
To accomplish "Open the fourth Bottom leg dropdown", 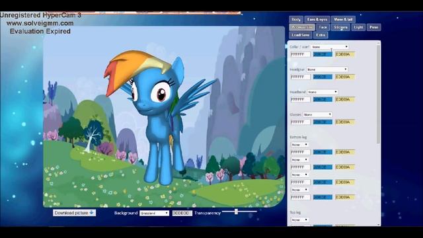I will (x=299, y=190).
